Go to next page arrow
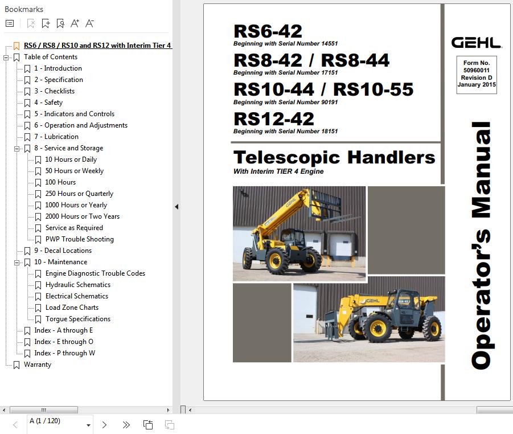Screen dimensions: 513x434 tap(104, 424)
